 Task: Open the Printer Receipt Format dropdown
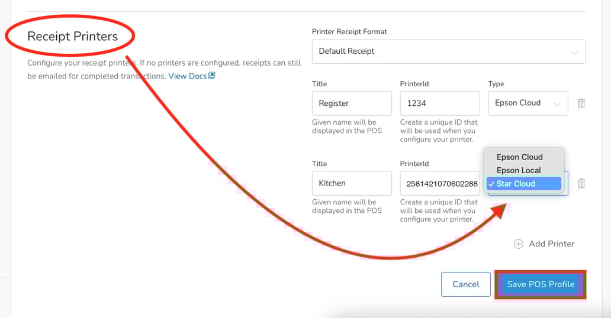448,51
